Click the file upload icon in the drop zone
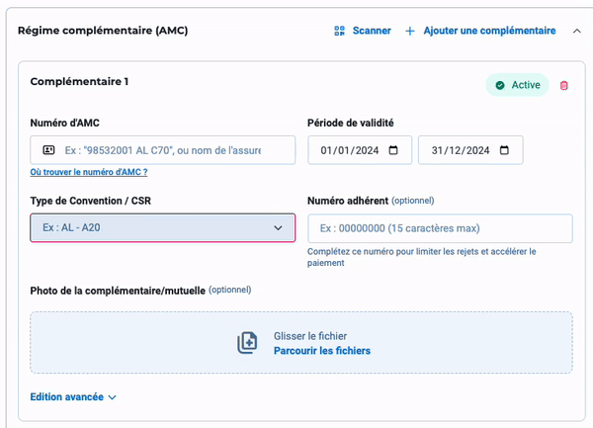 point(247,343)
